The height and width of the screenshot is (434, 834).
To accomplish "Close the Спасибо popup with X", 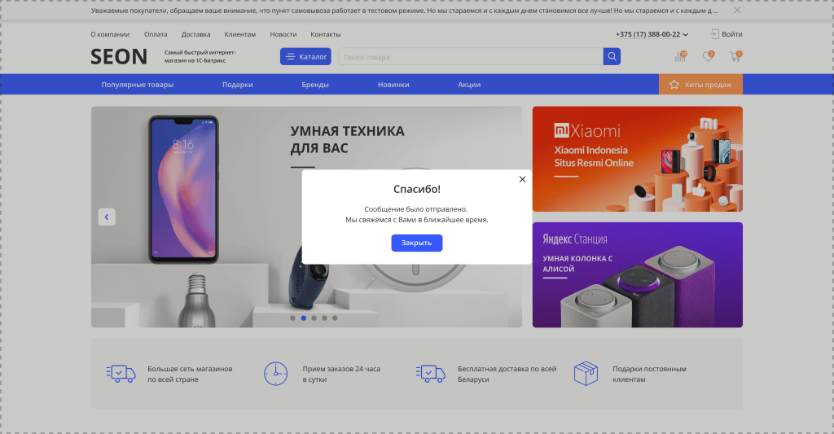I will (522, 179).
